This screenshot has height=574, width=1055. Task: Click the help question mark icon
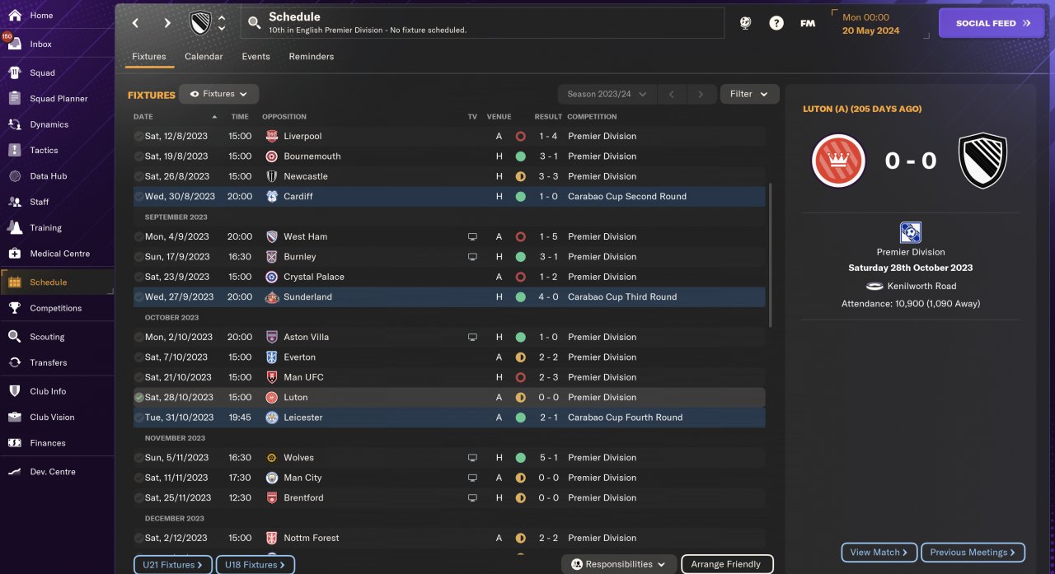pos(776,23)
